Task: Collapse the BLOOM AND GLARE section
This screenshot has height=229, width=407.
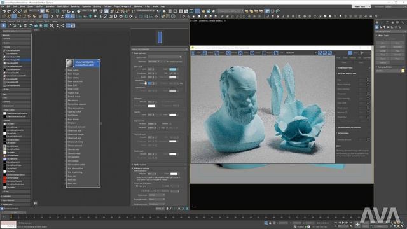Action: (336, 74)
